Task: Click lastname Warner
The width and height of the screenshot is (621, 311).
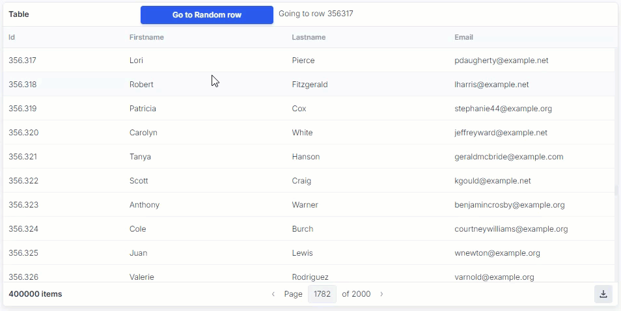Action: tap(305, 205)
